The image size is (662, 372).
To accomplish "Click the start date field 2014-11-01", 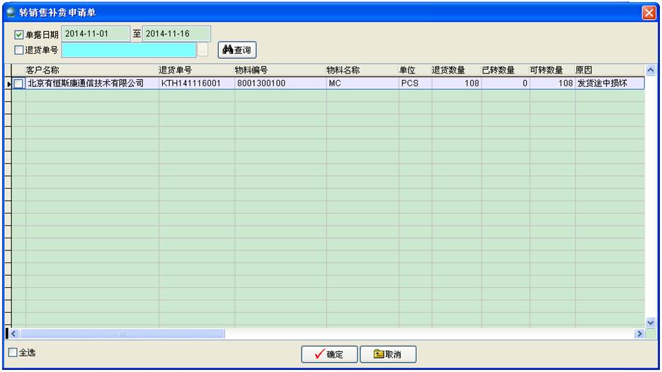I will click(96, 34).
